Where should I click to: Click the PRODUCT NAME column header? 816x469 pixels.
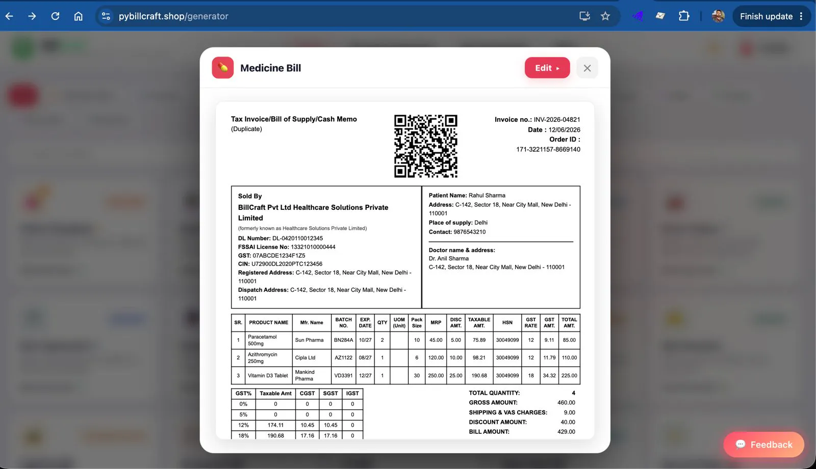[268, 323]
